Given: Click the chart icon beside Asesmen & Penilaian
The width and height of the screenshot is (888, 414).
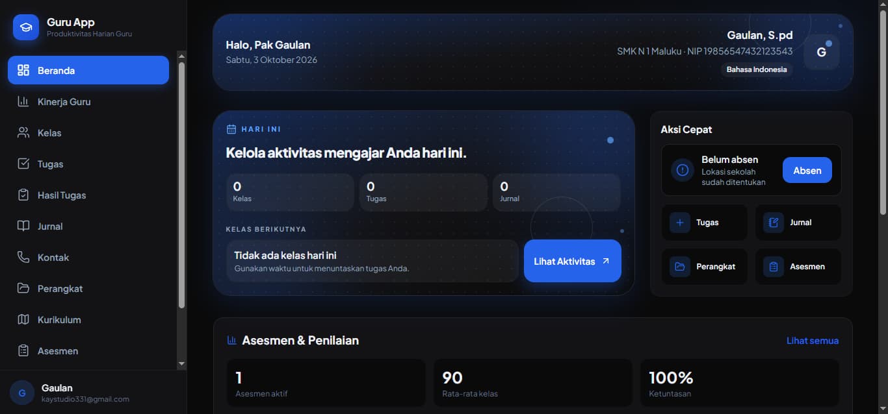Looking at the screenshot, I should click(x=231, y=340).
